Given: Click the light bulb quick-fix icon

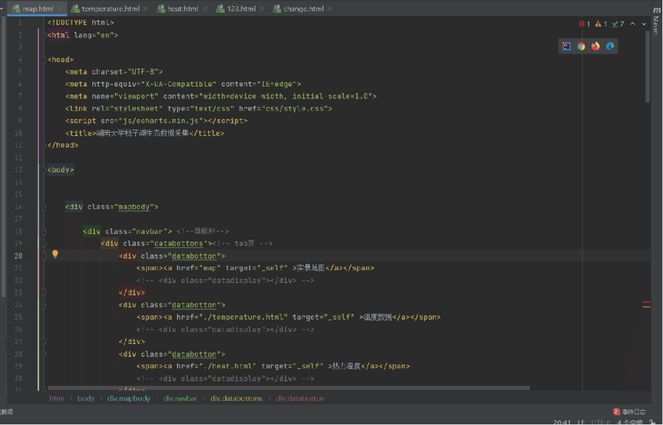Looking at the screenshot, I should [x=55, y=254].
